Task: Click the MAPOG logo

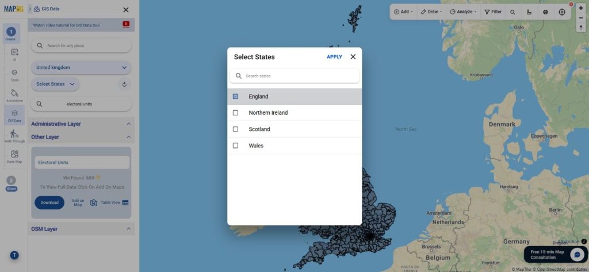Action: pos(14,9)
